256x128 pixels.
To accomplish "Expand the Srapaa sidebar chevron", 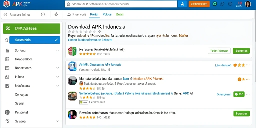I will click(x=57, y=121).
